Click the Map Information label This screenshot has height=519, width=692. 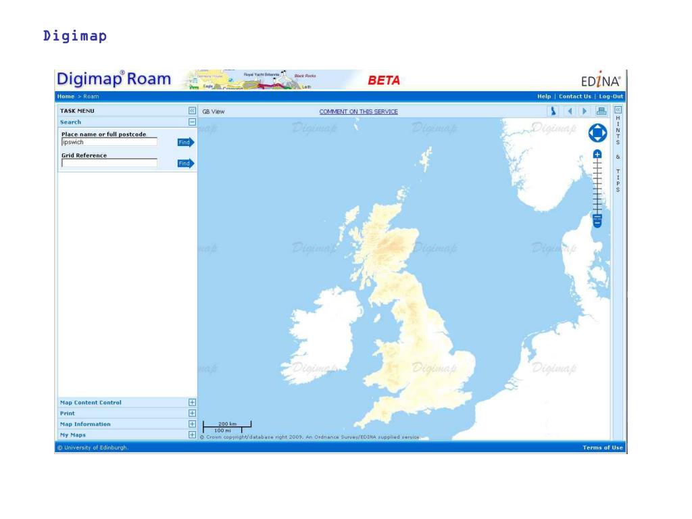coord(85,424)
